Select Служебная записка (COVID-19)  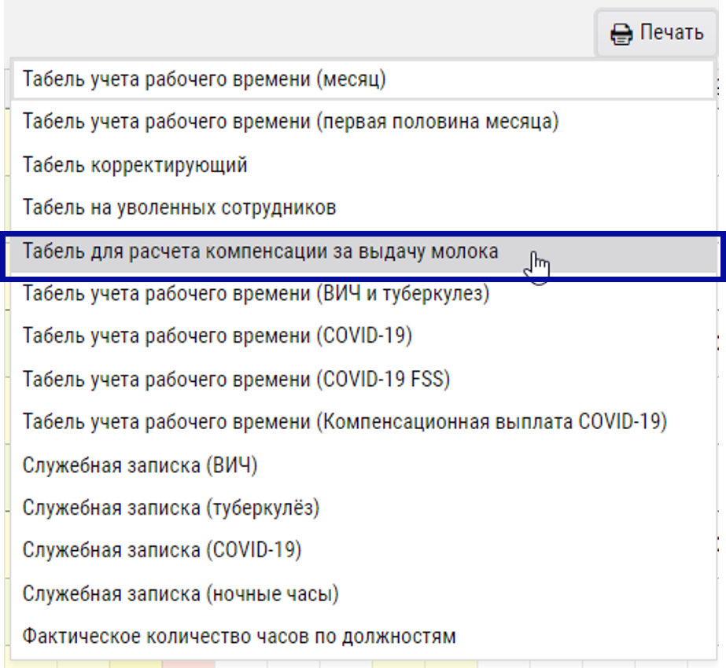162,550
